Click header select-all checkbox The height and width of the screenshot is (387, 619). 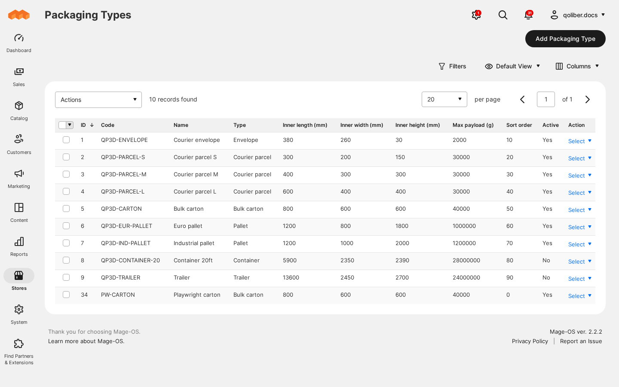63,125
